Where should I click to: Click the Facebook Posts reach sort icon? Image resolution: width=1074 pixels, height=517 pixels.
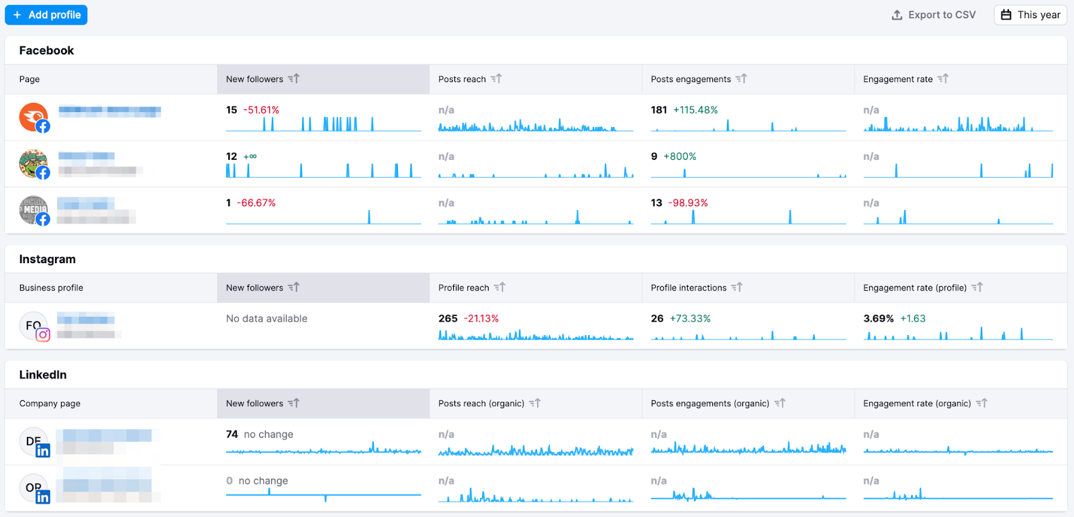tap(496, 79)
